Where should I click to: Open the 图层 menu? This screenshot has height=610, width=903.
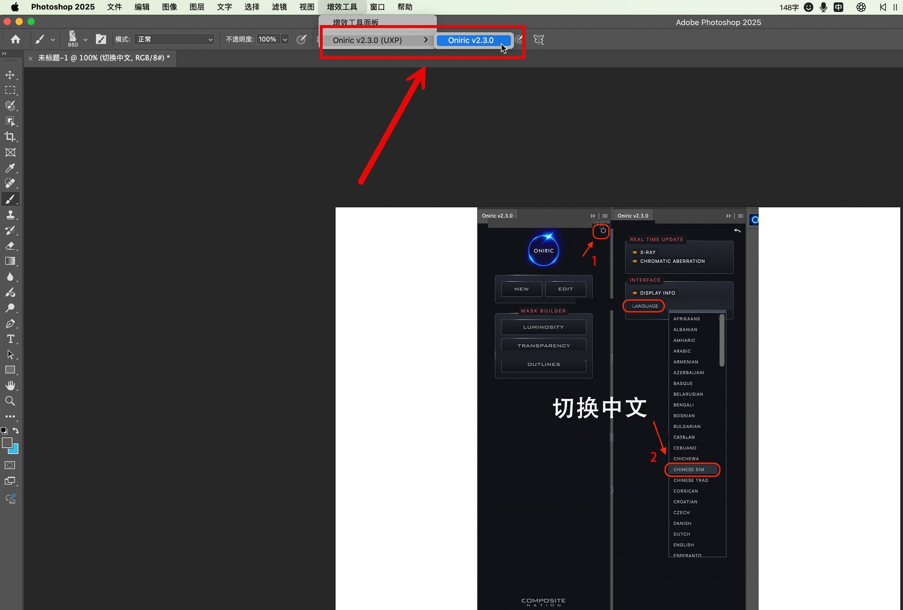pyautogui.click(x=197, y=7)
